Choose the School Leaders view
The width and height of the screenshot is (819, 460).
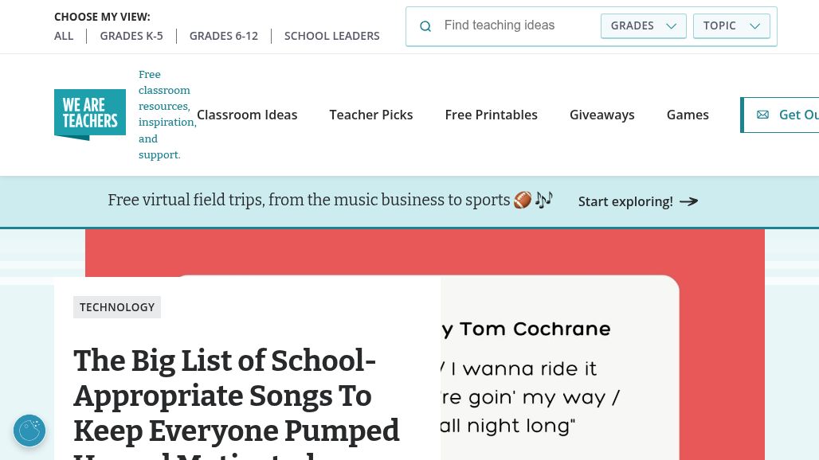point(332,36)
